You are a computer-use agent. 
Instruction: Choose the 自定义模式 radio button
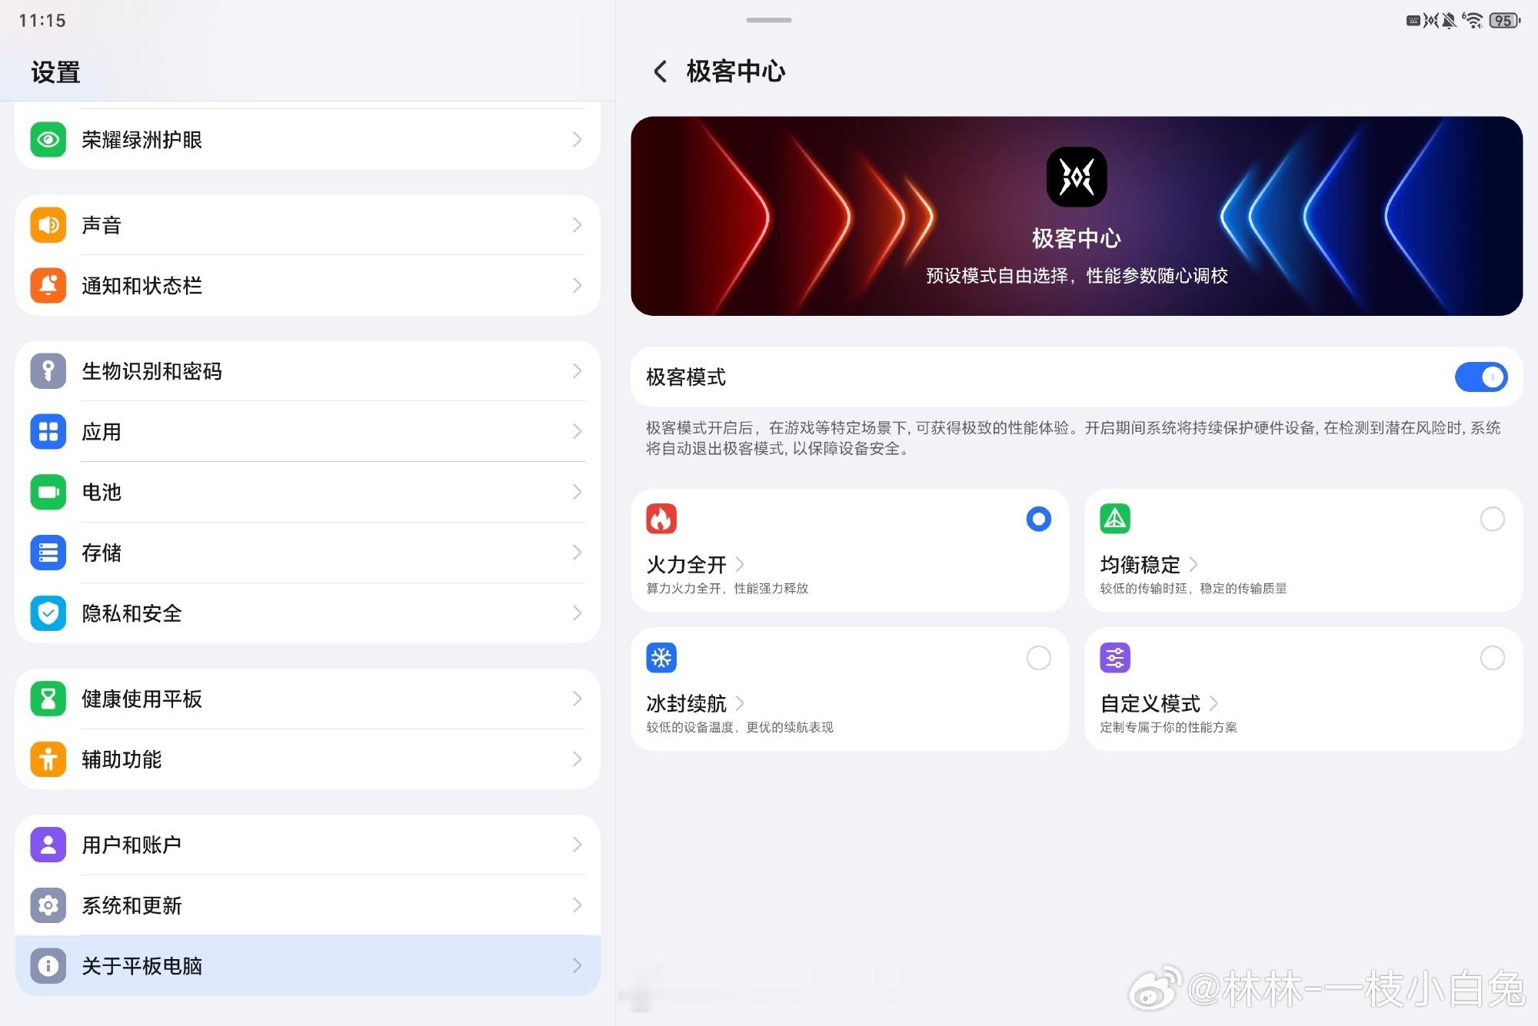pos(1492,658)
